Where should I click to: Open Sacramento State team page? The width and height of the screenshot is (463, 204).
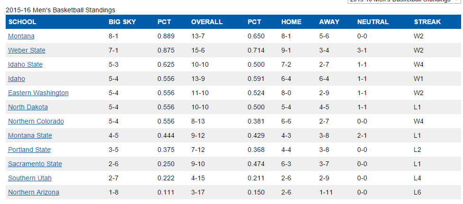pos(35,164)
